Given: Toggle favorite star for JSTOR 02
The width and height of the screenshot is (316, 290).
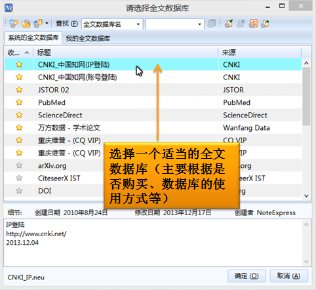Looking at the screenshot, I should pos(19,90).
